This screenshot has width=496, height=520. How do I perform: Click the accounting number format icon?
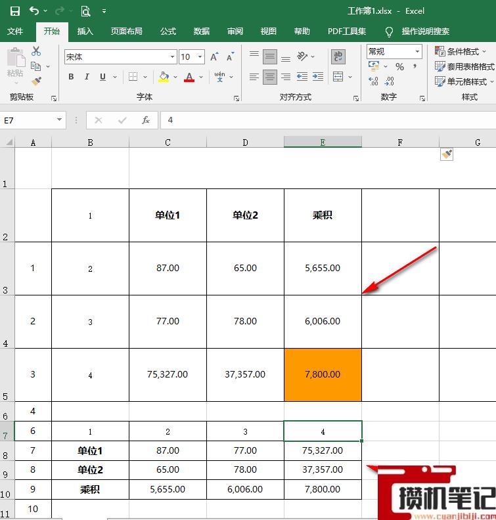pos(374,66)
